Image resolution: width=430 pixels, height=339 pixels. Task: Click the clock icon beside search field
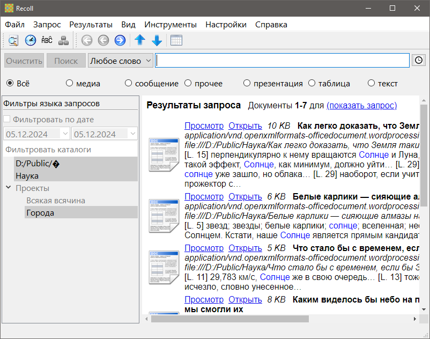tap(419, 61)
